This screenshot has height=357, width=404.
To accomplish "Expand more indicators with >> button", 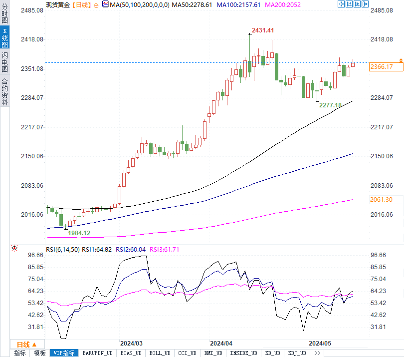I will (317, 353).
